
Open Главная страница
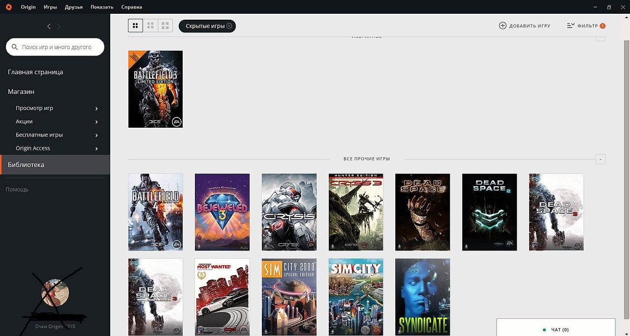tap(35, 72)
